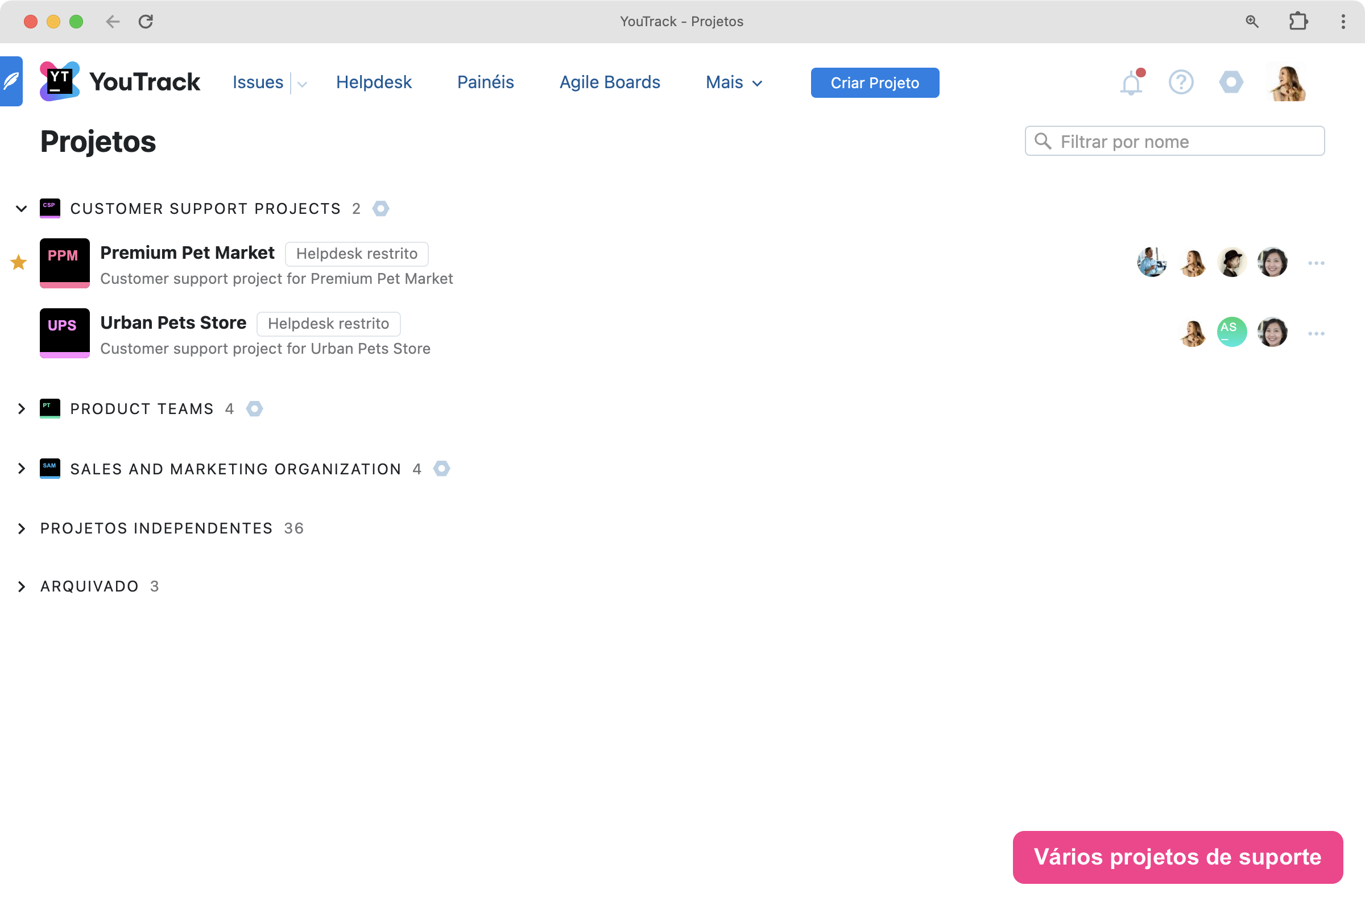
Task: Open the Issues dropdown arrow
Action: pyautogui.click(x=302, y=84)
